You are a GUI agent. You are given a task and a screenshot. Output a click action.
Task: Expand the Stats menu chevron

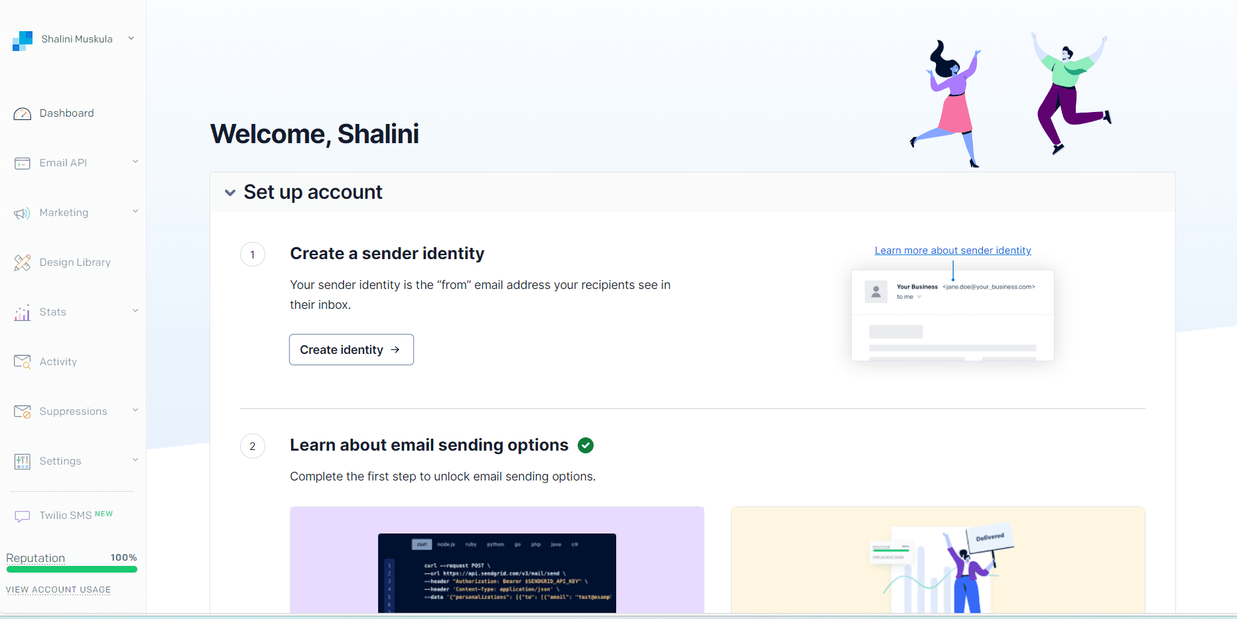click(135, 311)
